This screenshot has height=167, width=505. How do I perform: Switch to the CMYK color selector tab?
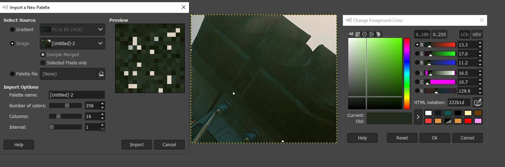[358, 34]
